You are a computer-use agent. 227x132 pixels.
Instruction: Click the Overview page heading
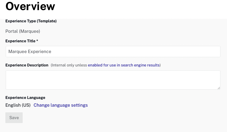(30, 6)
